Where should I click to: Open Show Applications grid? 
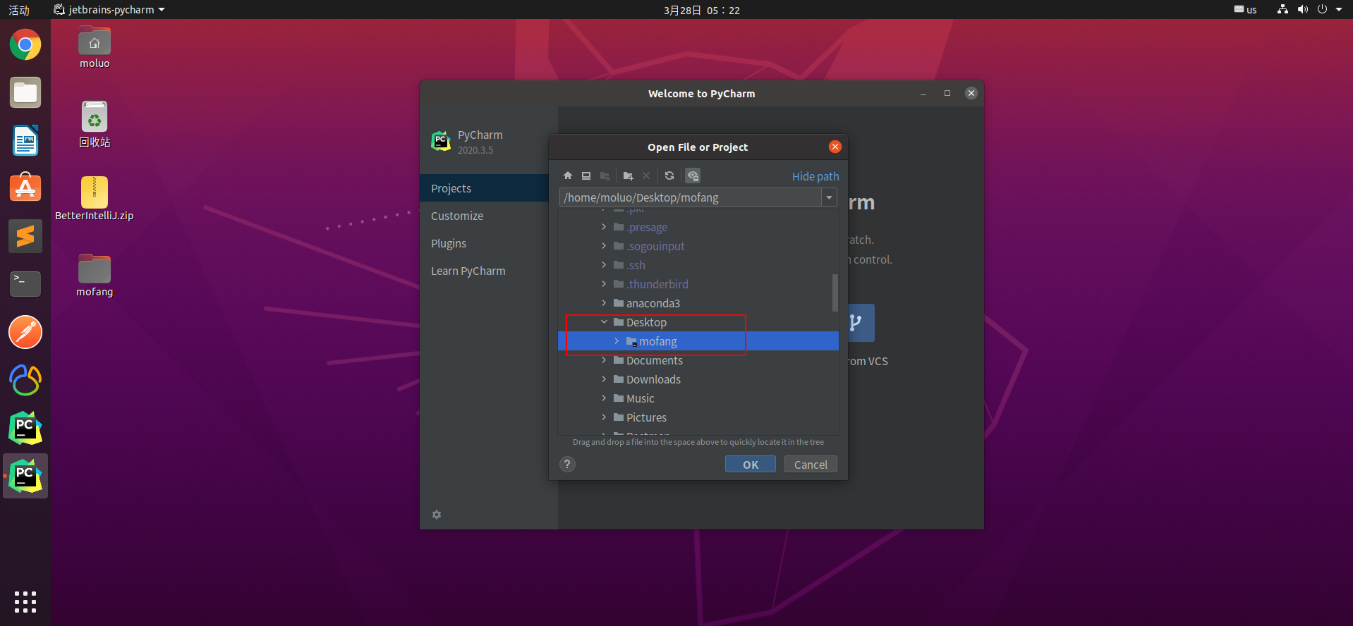25,602
